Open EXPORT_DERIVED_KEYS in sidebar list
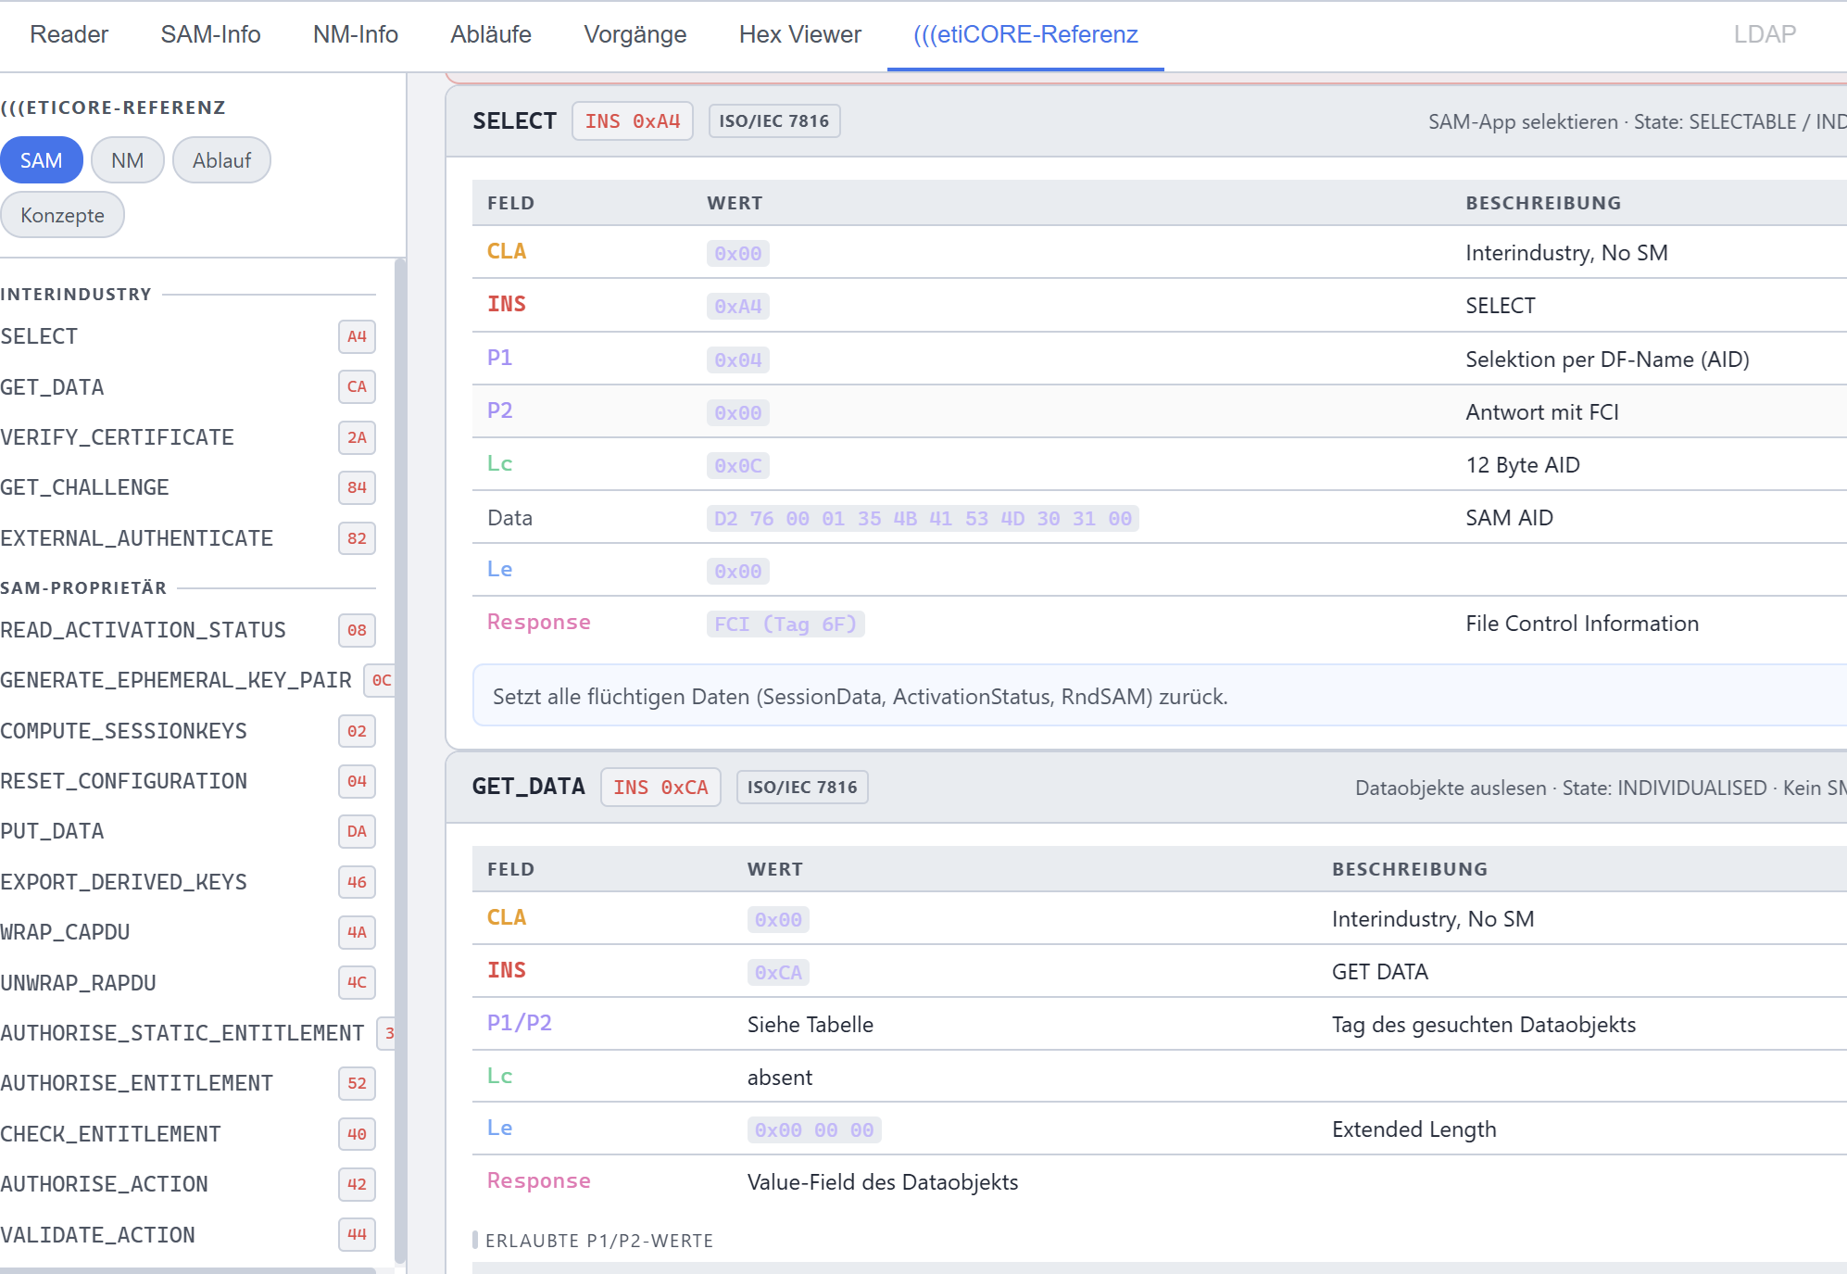 pyautogui.click(x=188, y=882)
